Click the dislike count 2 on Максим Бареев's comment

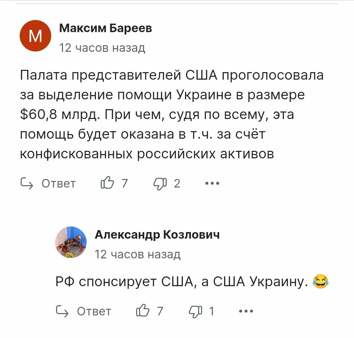click(177, 184)
